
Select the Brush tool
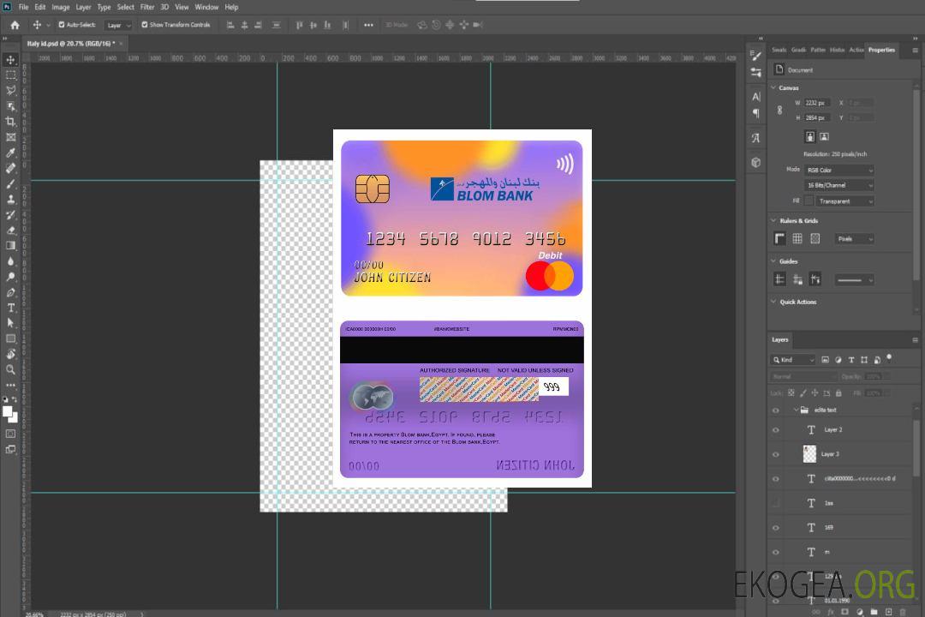click(x=10, y=183)
